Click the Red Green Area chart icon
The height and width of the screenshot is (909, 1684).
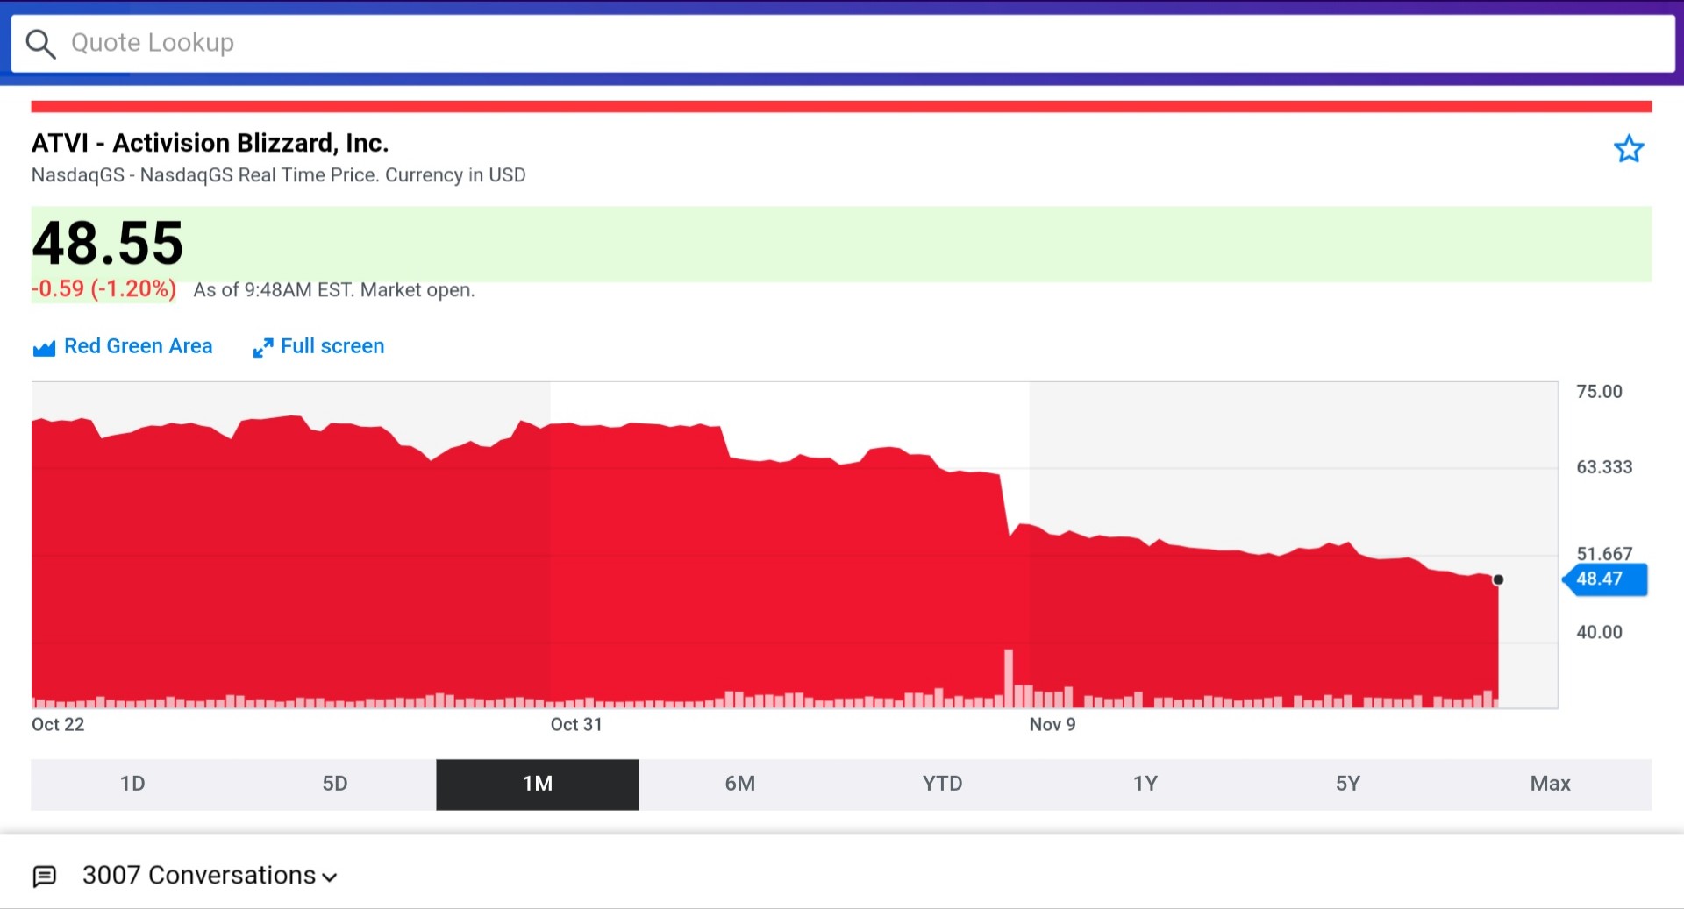pyautogui.click(x=44, y=348)
